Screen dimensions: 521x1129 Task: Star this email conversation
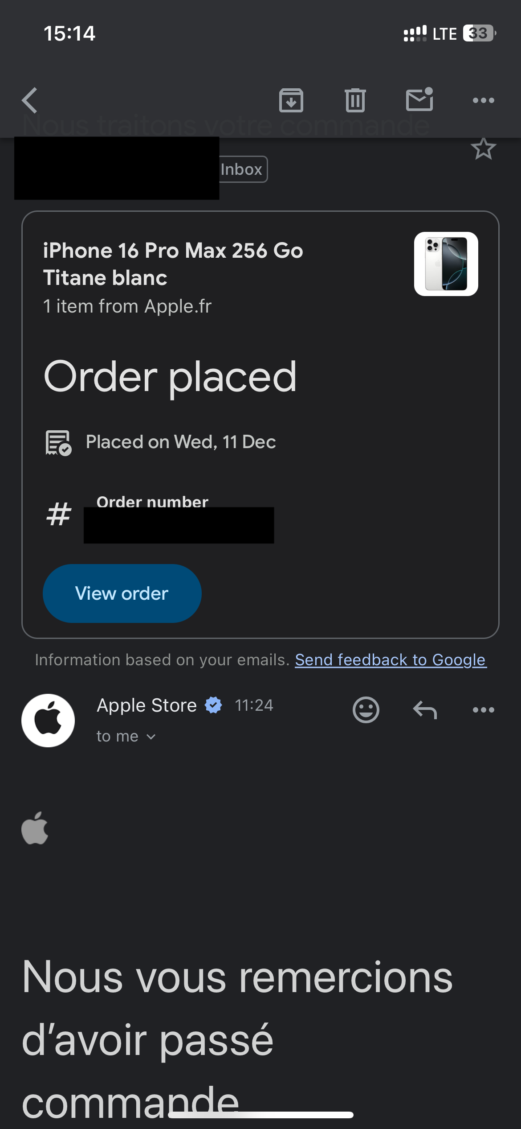click(483, 149)
